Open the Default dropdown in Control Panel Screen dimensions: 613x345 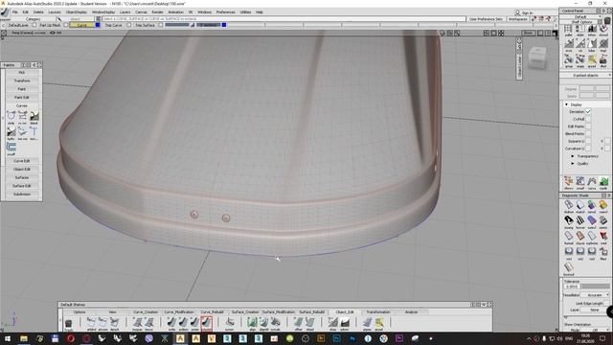pyautogui.click(x=583, y=17)
